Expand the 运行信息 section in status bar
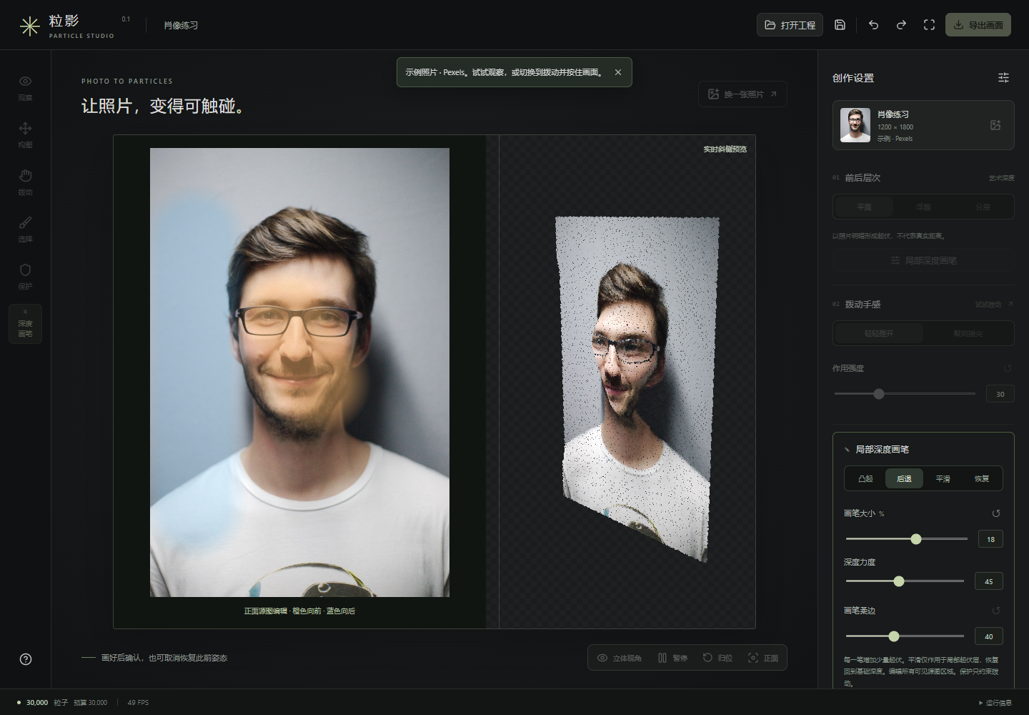This screenshot has width=1029, height=715. tap(995, 703)
